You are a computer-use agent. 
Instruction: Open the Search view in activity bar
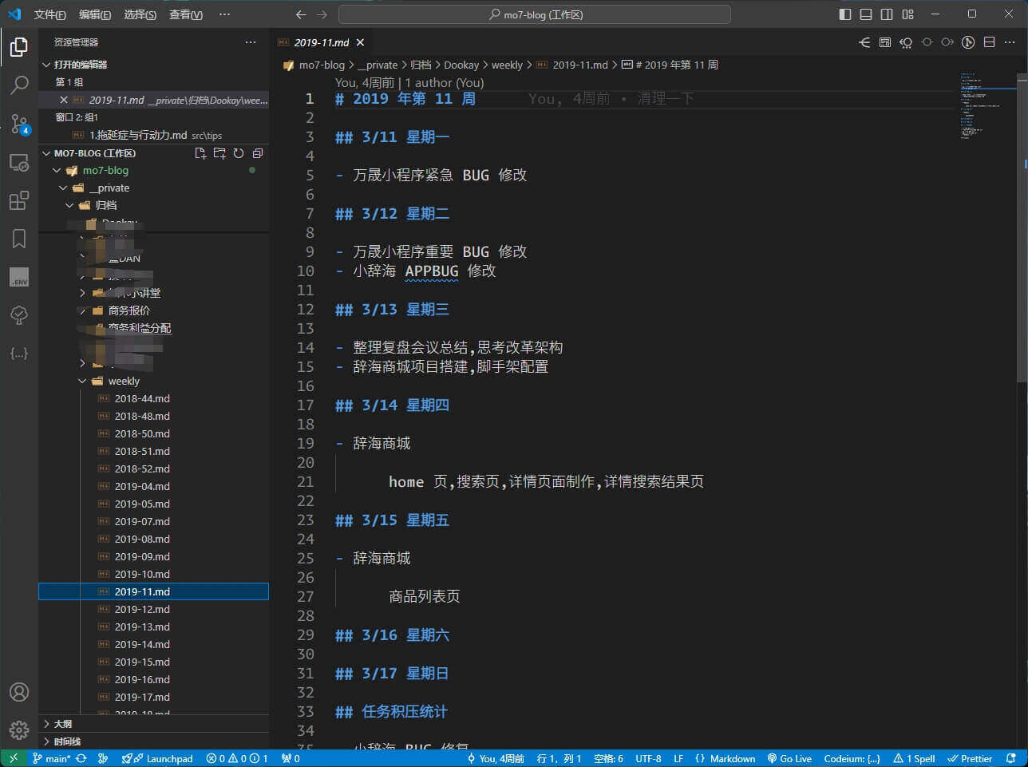(19, 85)
